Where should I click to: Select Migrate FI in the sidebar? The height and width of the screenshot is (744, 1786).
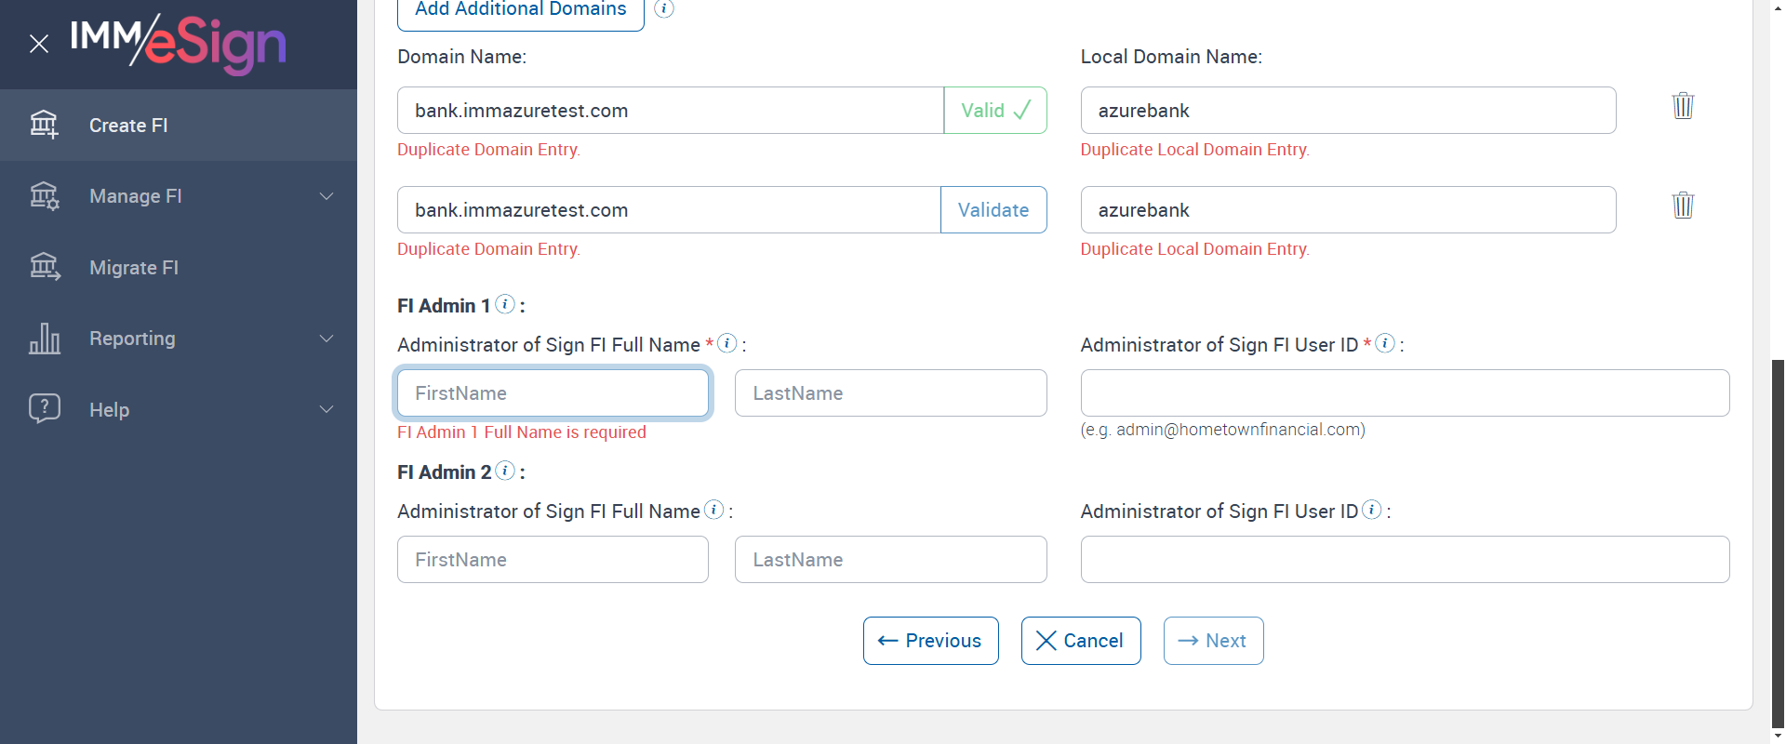point(134,268)
